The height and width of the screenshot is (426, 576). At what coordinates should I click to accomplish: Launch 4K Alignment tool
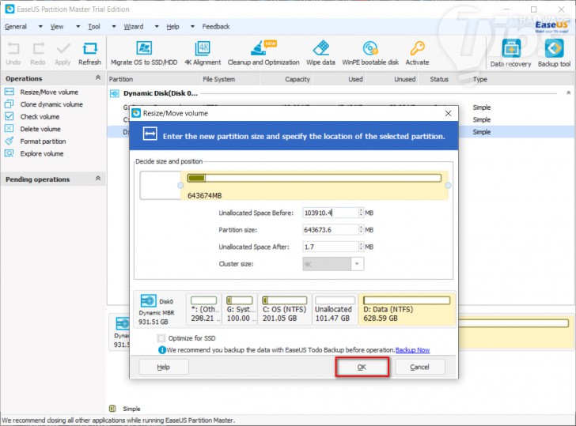click(203, 54)
